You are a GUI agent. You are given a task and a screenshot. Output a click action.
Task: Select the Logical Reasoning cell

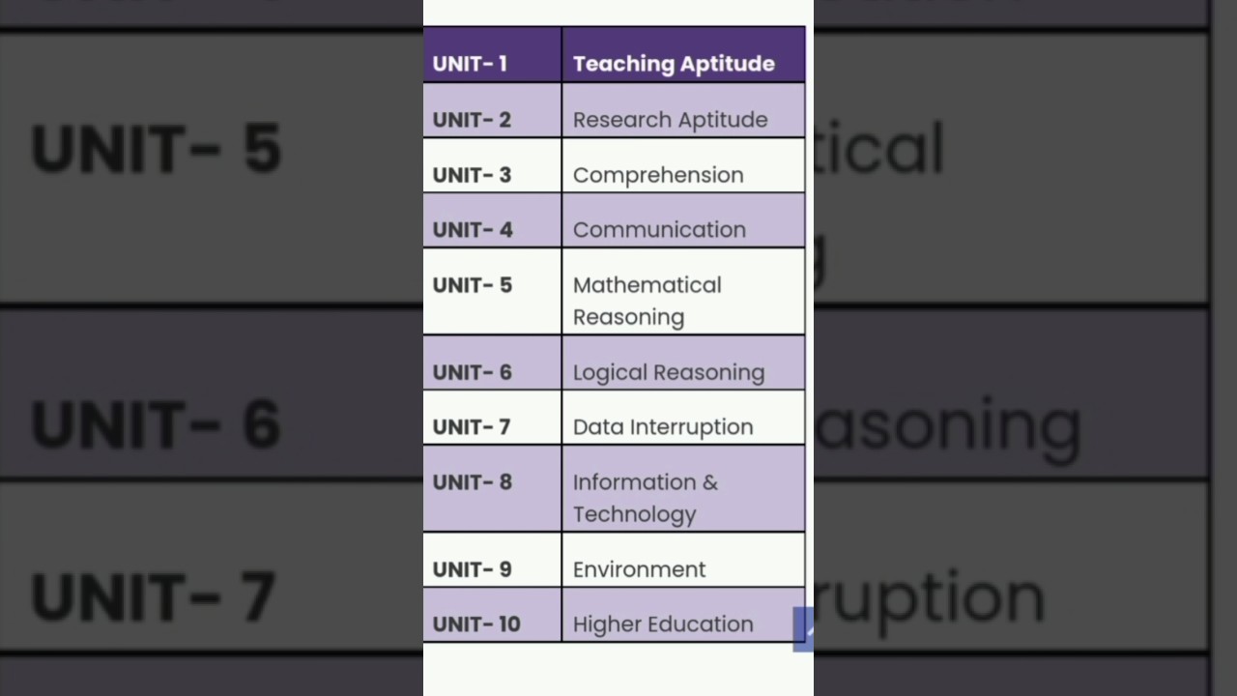click(x=668, y=372)
